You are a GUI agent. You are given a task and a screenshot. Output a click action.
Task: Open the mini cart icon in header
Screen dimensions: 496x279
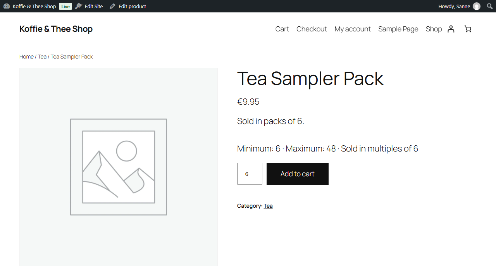[468, 29]
